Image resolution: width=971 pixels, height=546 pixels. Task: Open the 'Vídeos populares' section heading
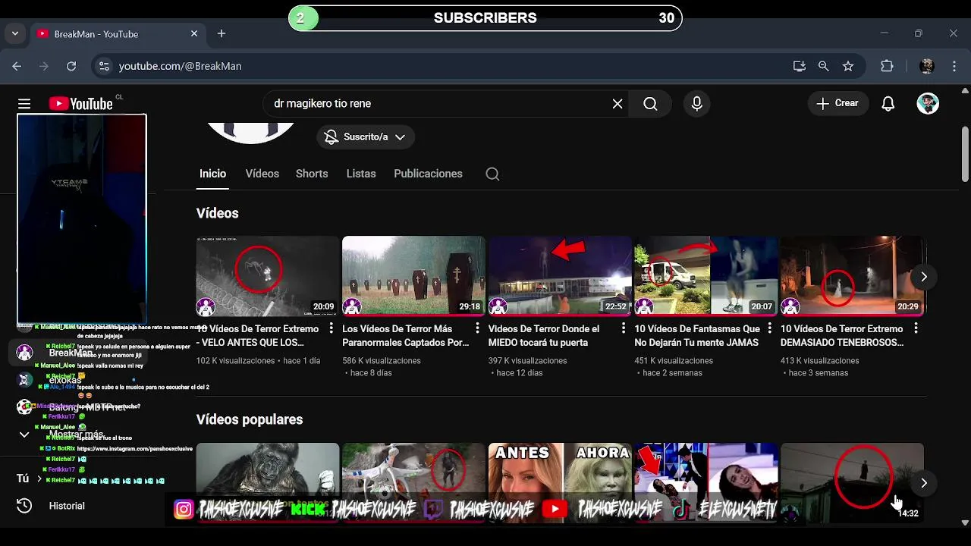tap(250, 419)
